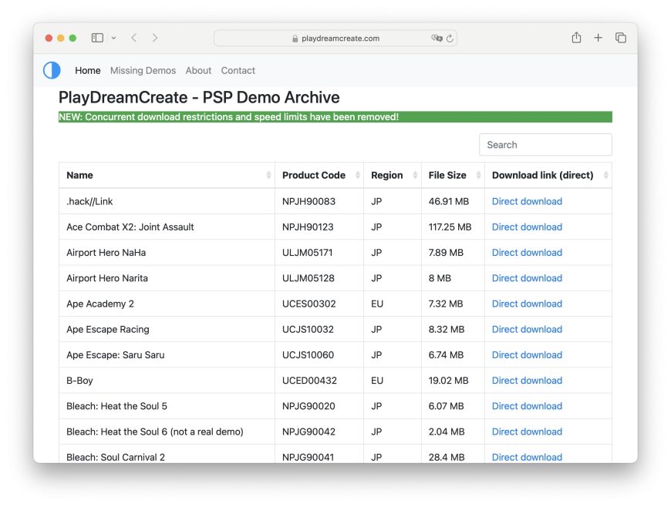Click Direct download for Ape Escape: Saru Saru
Image resolution: width=671 pixels, height=507 pixels.
(527, 355)
